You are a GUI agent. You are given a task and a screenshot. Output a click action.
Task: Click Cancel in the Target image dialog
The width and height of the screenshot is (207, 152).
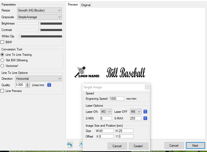coord(117,146)
